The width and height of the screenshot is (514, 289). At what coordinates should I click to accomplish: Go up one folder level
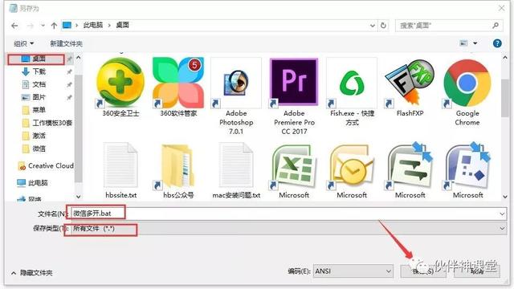(54, 26)
